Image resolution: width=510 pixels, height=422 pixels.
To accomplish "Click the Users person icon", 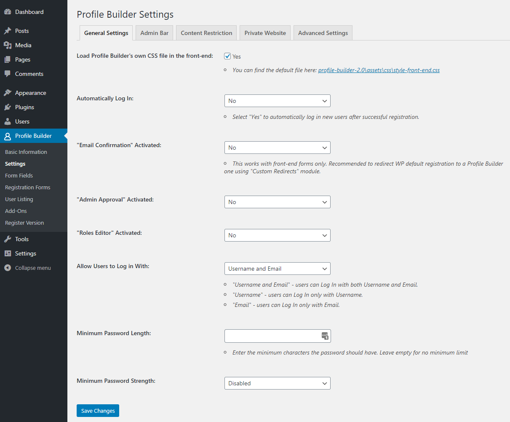I will click(x=8, y=121).
